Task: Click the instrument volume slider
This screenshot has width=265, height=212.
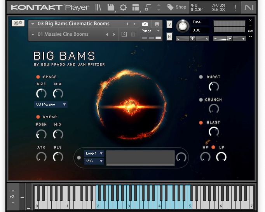Action: pos(229,38)
